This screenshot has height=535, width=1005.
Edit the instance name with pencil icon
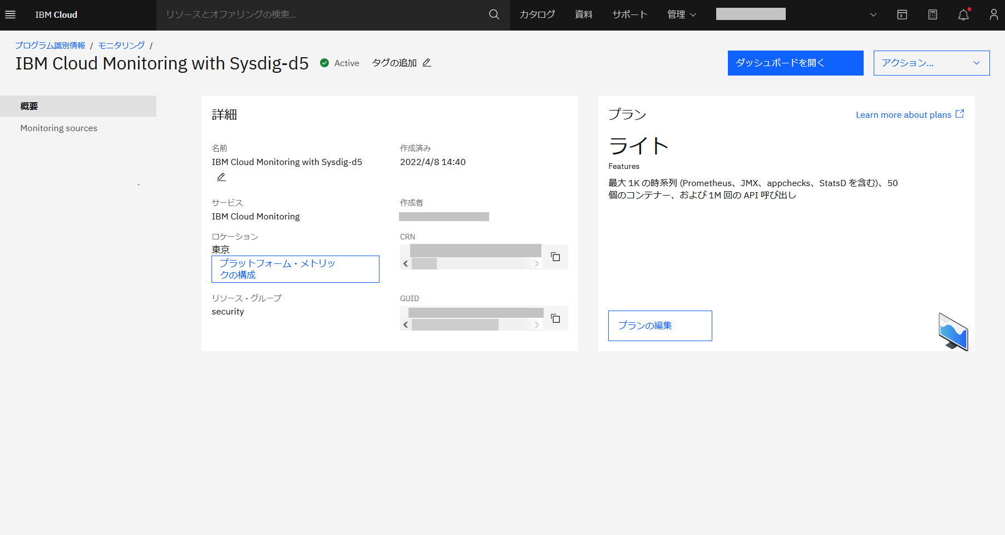point(221,177)
